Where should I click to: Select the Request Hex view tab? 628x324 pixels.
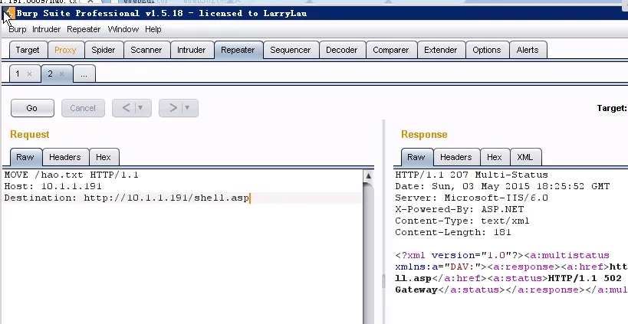[104, 157]
